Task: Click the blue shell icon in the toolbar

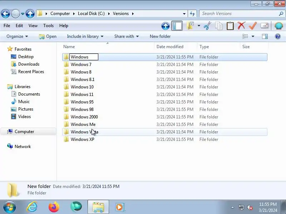Action: coord(279,26)
